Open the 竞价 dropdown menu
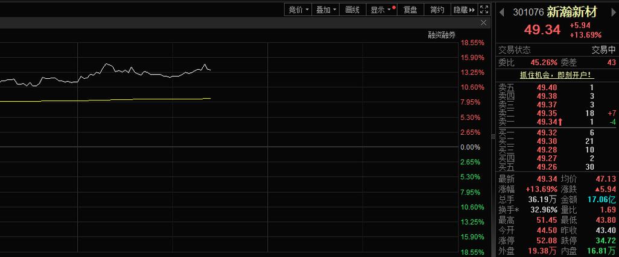The width and height of the screenshot is (619, 257). tap(298, 10)
